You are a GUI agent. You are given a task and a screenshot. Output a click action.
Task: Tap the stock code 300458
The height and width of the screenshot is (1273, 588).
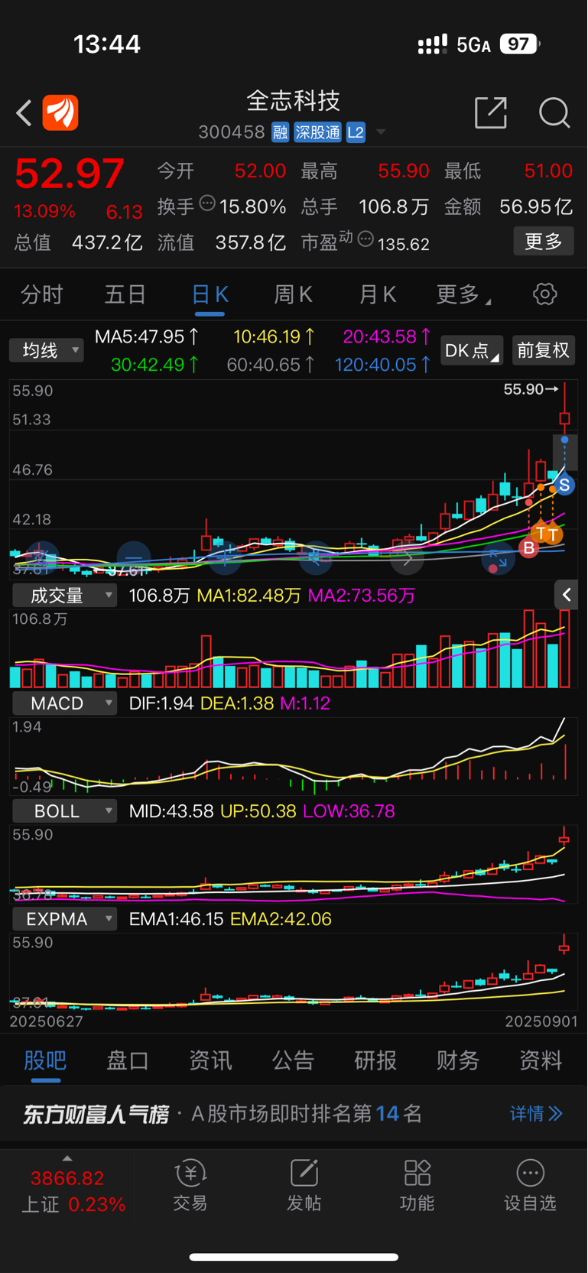(x=232, y=132)
